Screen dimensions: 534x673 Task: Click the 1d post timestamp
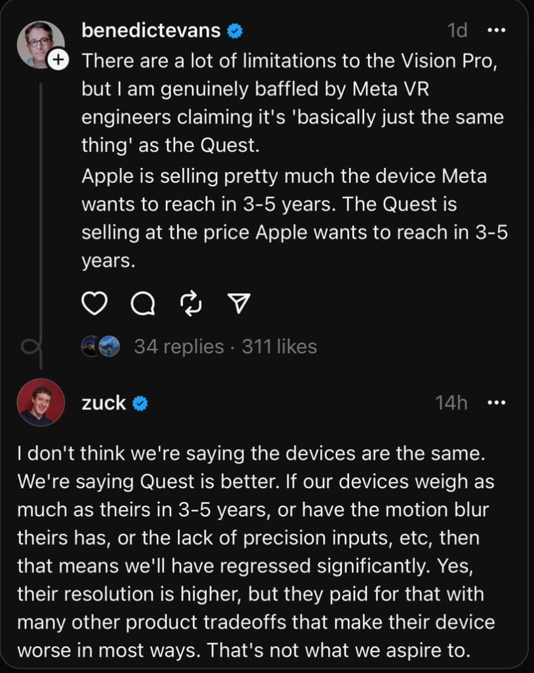click(457, 30)
